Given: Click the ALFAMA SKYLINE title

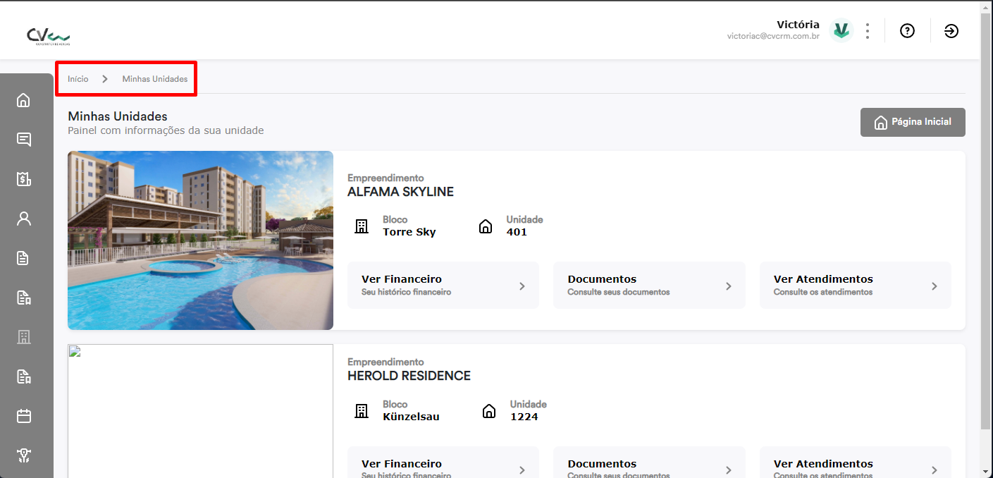Looking at the screenshot, I should tap(400, 192).
